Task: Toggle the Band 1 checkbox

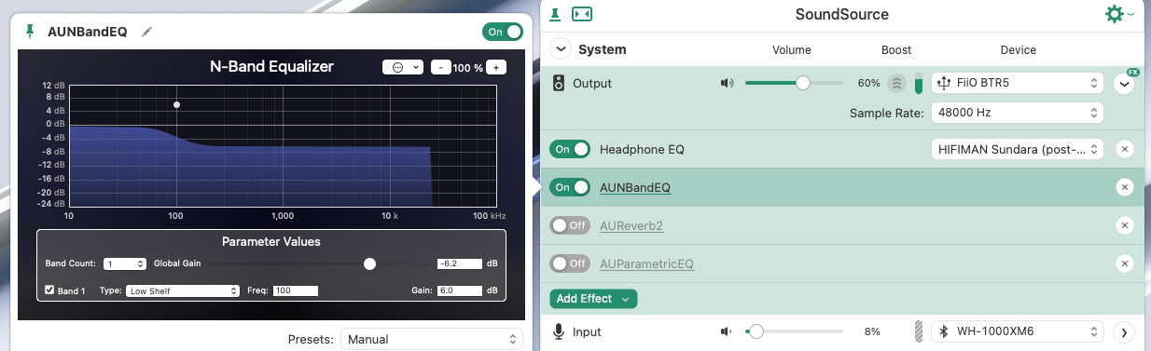Action: click(49, 290)
